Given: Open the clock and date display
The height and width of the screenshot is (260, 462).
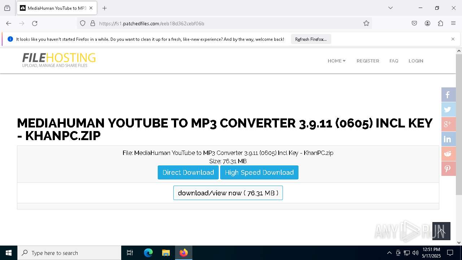Looking at the screenshot, I should tap(431, 253).
